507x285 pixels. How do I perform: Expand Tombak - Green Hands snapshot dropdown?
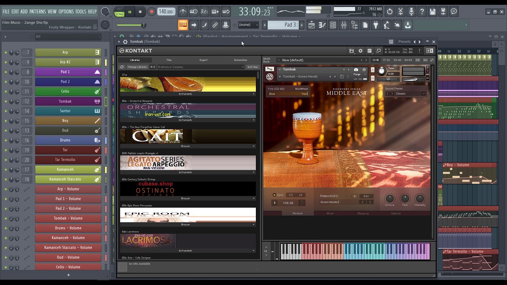point(280,76)
